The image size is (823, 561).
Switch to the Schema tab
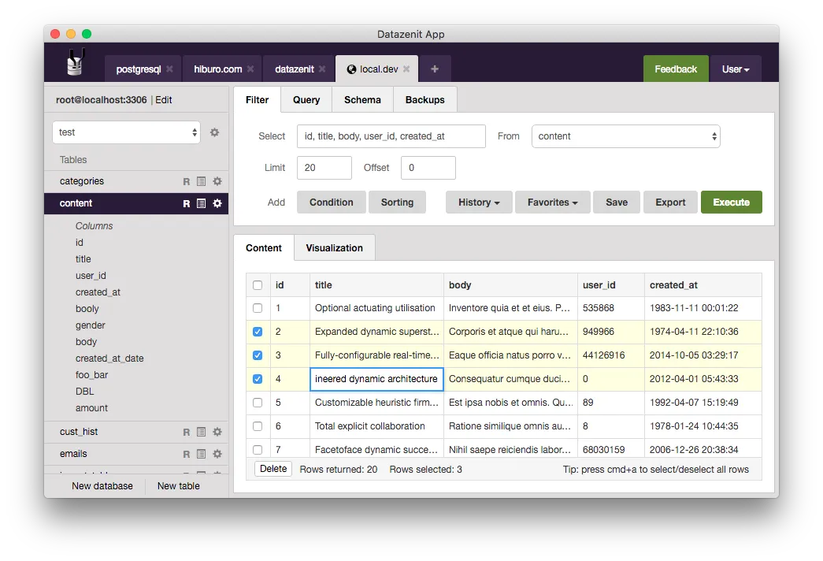tap(362, 99)
